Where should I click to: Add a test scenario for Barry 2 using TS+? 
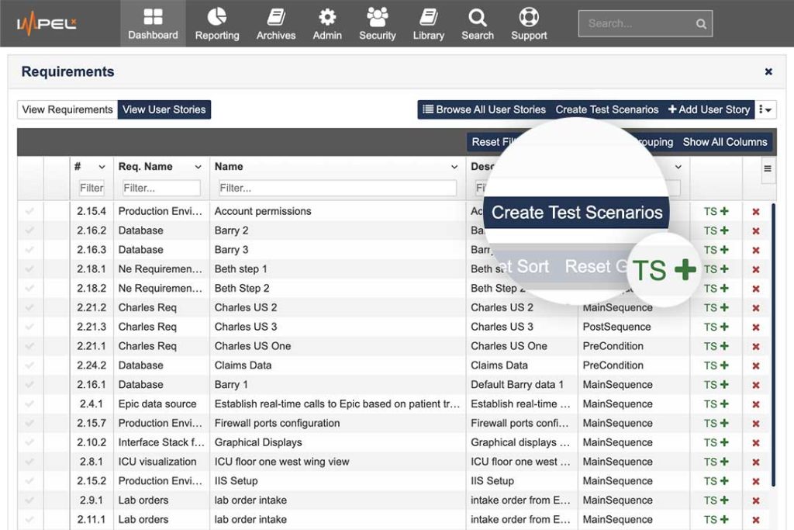click(717, 230)
